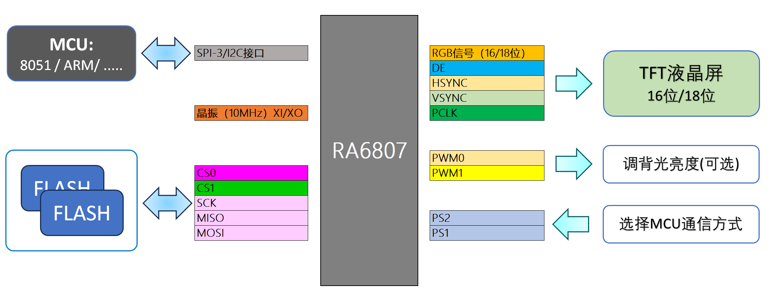Click the magenta CS0 signal bar
This screenshot has width=770, height=301.
(251, 173)
